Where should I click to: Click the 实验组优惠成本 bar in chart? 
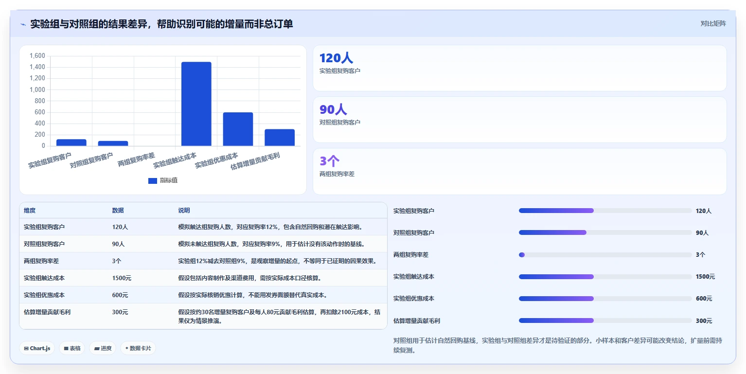(x=238, y=129)
